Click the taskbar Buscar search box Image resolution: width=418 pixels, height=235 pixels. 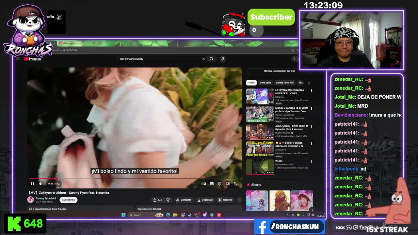(145, 215)
